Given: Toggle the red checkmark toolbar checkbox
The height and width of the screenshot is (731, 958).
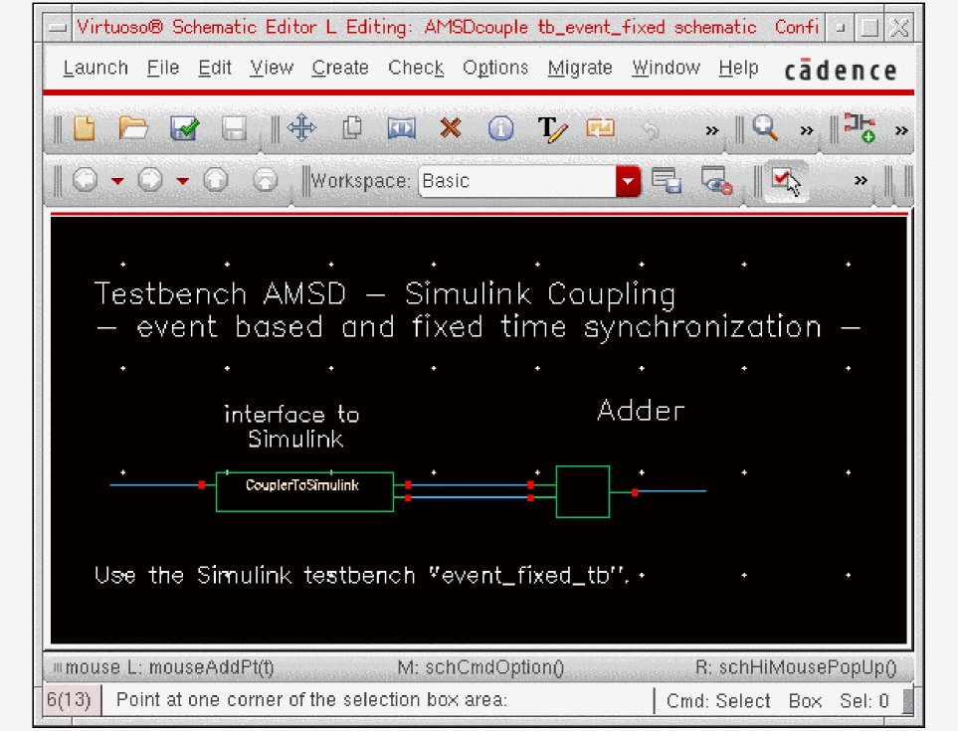Looking at the screenshot, I should click(785, 181).
